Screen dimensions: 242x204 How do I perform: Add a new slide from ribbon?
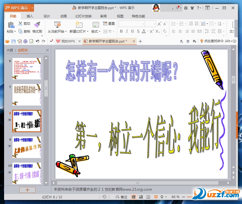click(x=79, y=25)
